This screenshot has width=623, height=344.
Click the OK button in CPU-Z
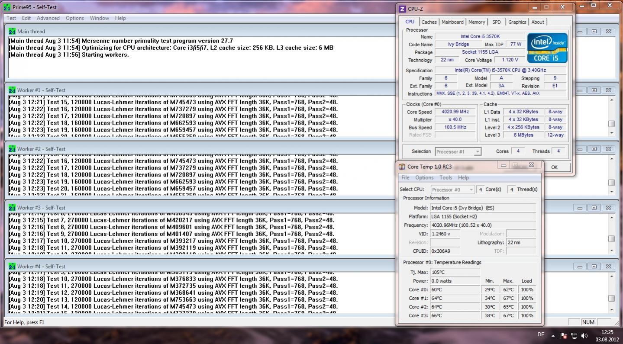pyautogui.click(x=554, y=167)
